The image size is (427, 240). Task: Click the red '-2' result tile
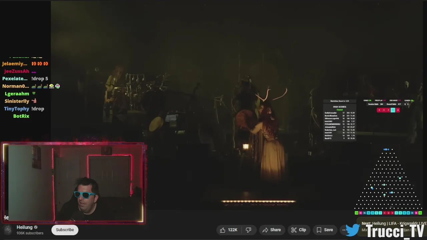tap(397, 110)
